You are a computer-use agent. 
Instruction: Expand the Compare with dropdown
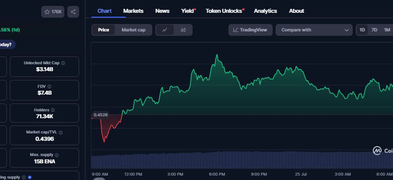[x=314, y=30]
